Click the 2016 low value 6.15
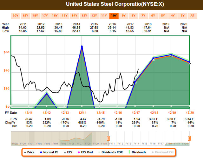Screen dimensions: 203x161 pos(113,31)
